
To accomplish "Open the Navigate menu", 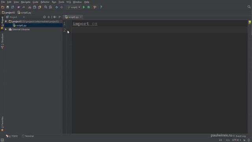I will [26, 2].
